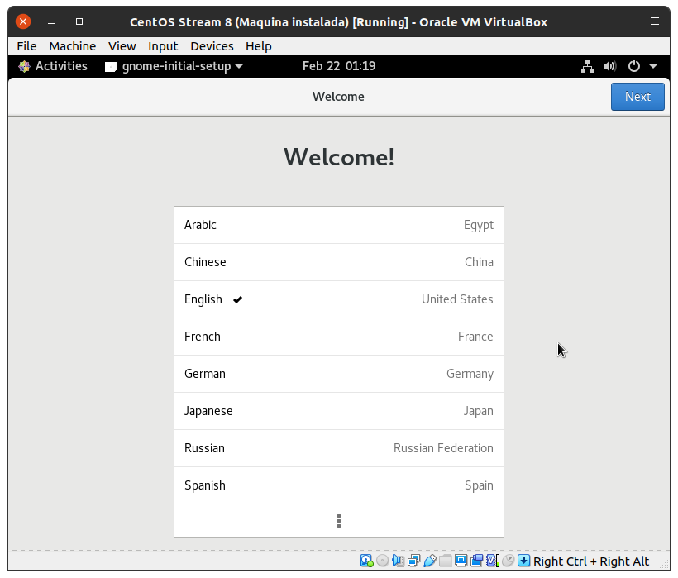Click the mouse integration status icon

pyautogui.click(x=508, y=561)
